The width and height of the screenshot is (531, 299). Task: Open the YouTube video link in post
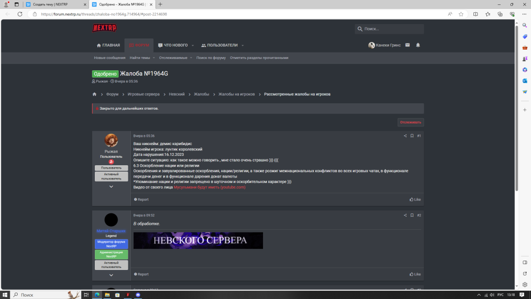tap(209, 187)
